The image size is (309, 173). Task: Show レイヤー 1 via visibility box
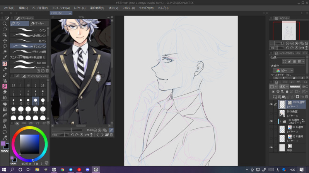click(x=271, y=138)
